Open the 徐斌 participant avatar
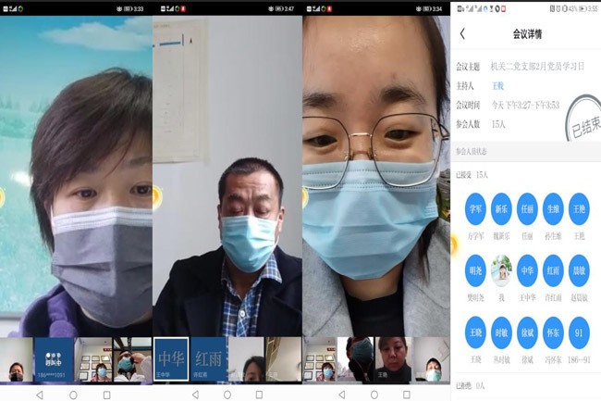The width and height of the screenshot is (601, 401). (527, 332)
